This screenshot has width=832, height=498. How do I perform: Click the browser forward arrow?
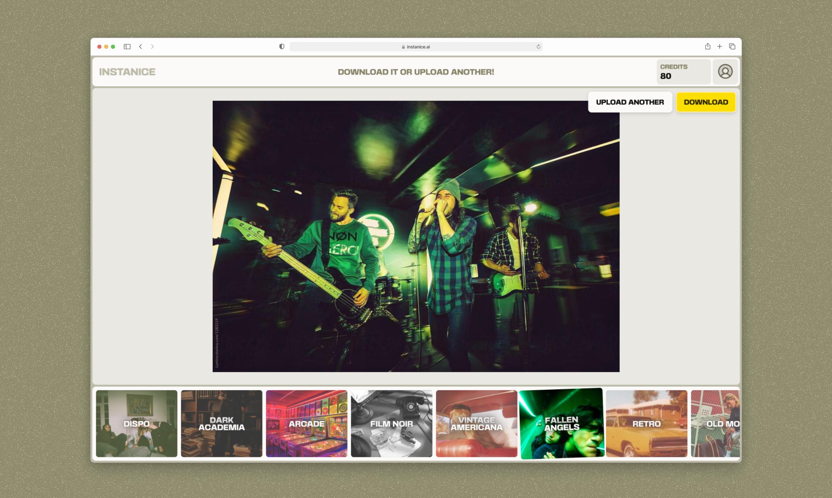click(x=152, y=47)
